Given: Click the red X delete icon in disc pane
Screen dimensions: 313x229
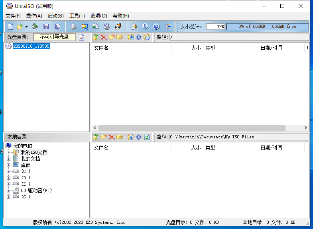Looking at the screenshot, I should point(103,37).
